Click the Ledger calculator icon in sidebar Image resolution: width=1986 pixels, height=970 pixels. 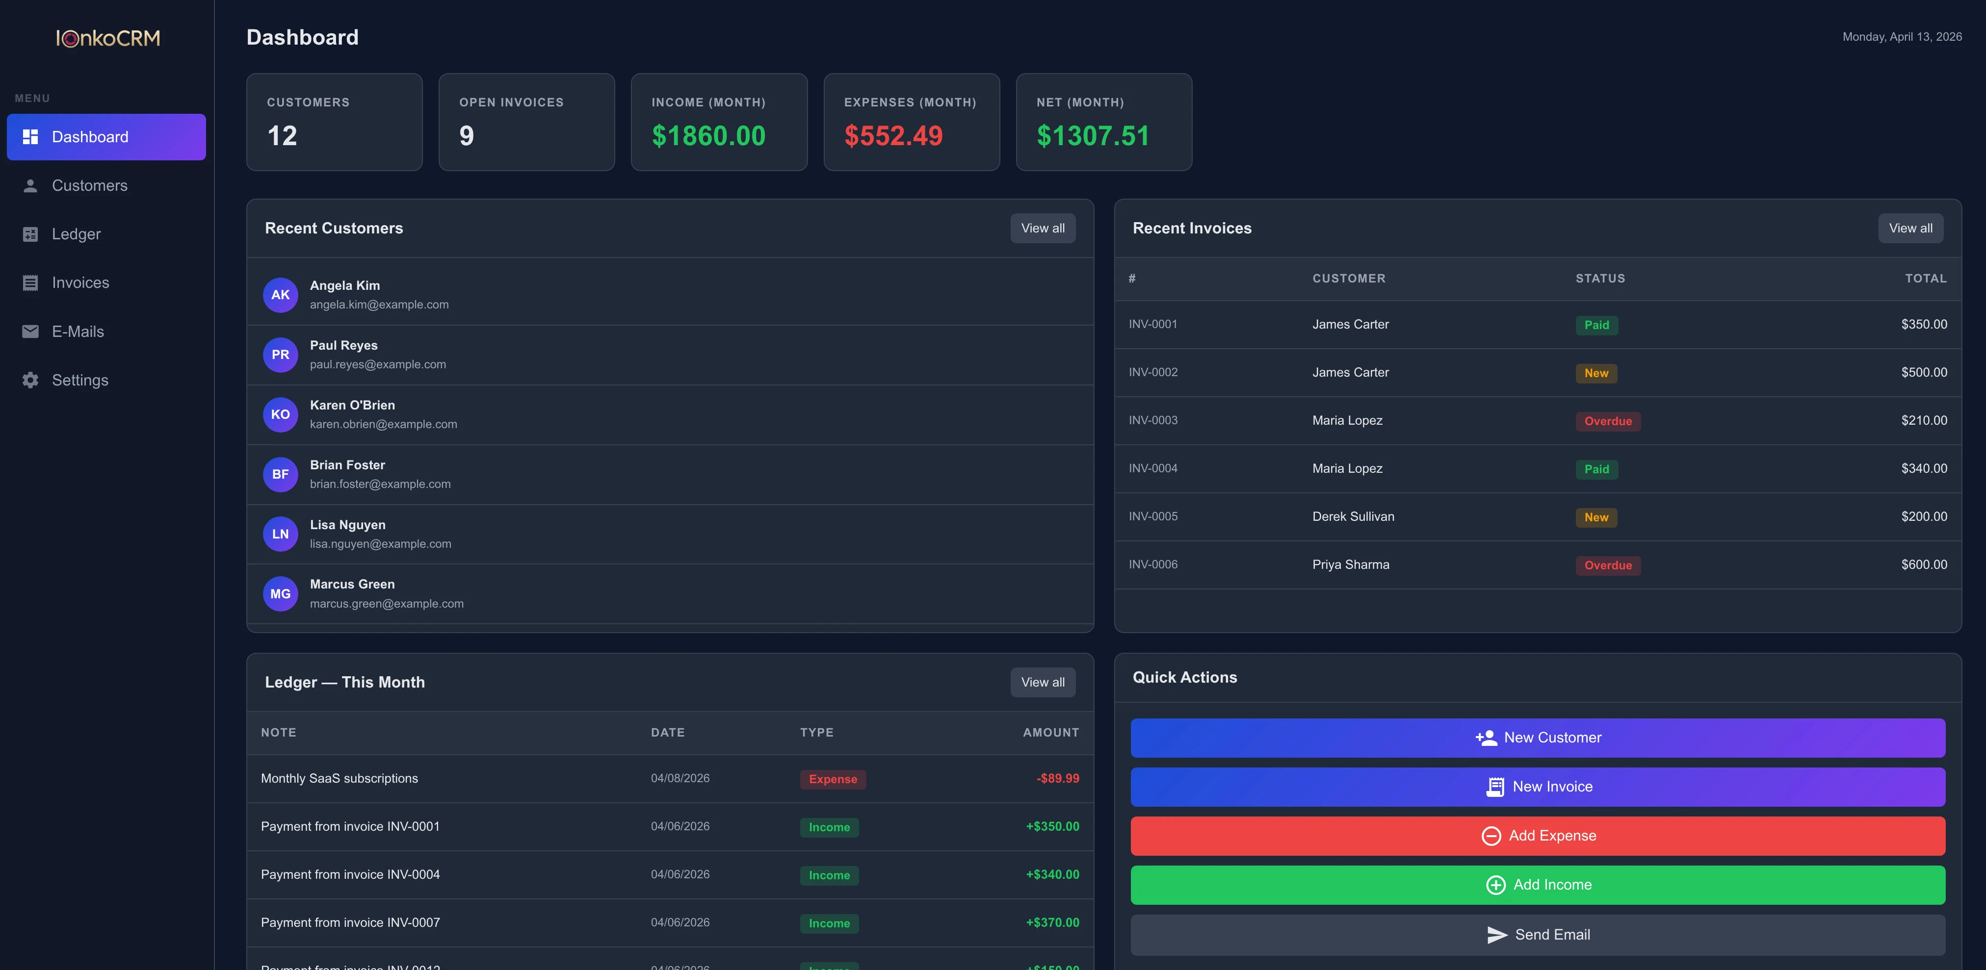[x=30, y=234]
